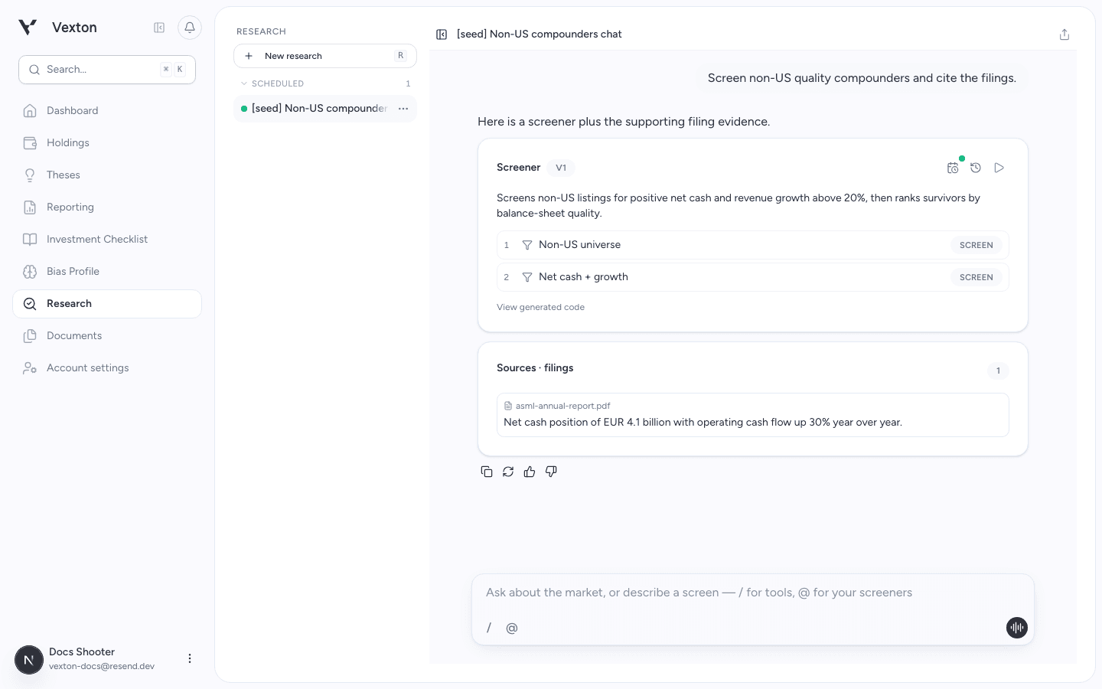Give thumbs down to the response
The width and height of the screenshot is (1102, 689).
[x=551, y=472]
